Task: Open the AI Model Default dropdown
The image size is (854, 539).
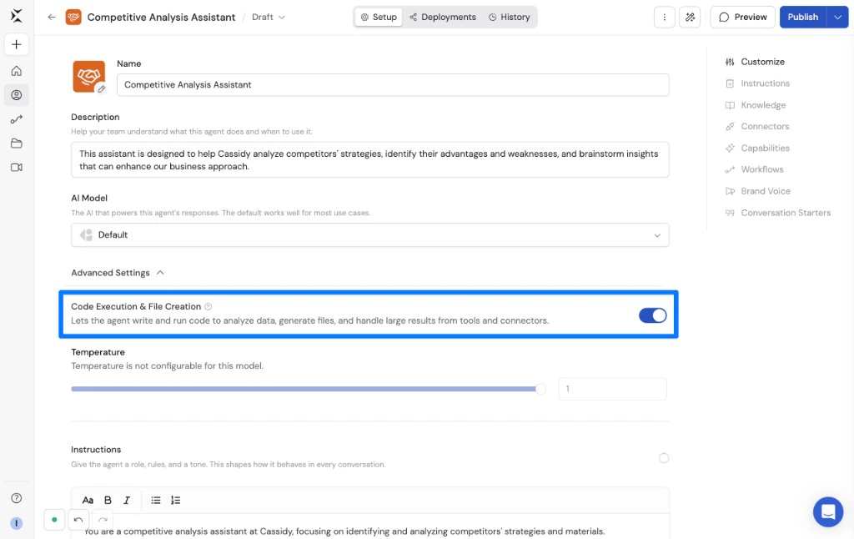Action: click(369, 235)
